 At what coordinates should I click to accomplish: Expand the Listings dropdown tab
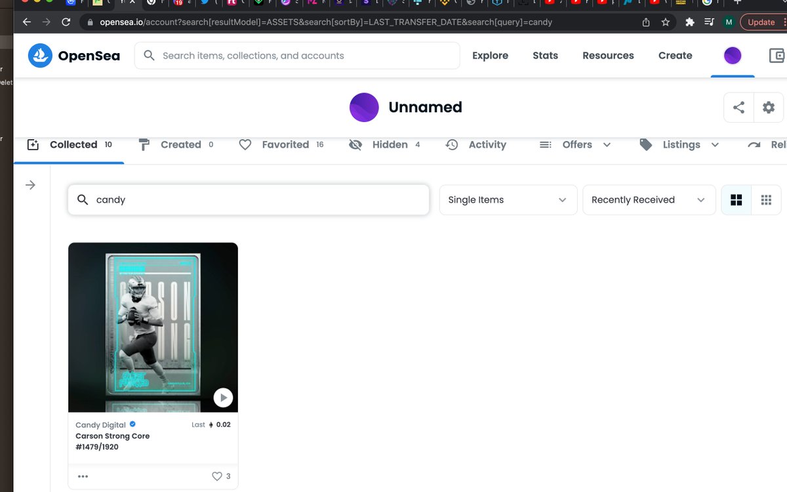tap(679, 145)
